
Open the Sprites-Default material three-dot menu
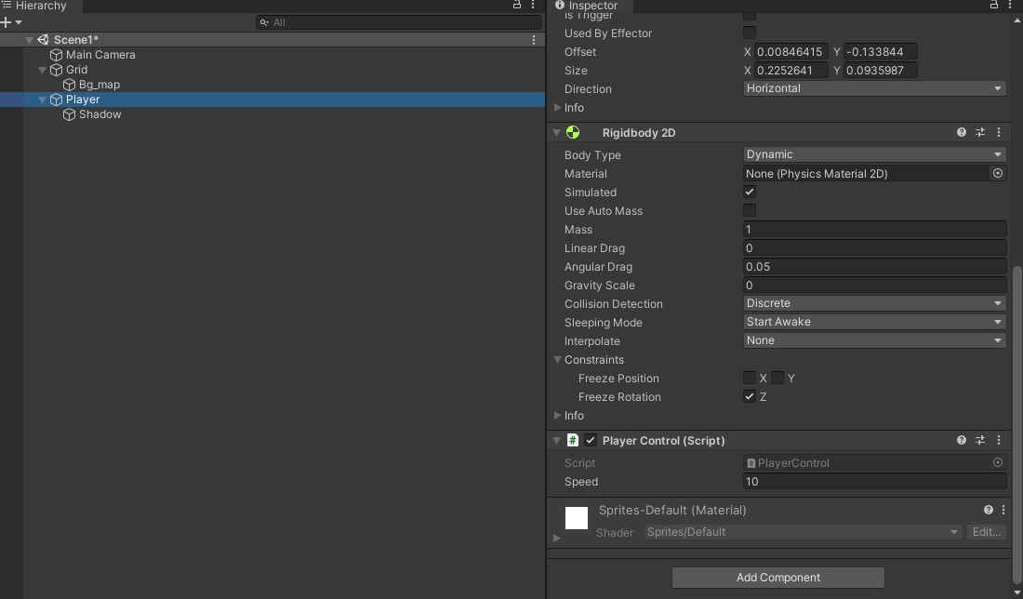point(1003,511)
